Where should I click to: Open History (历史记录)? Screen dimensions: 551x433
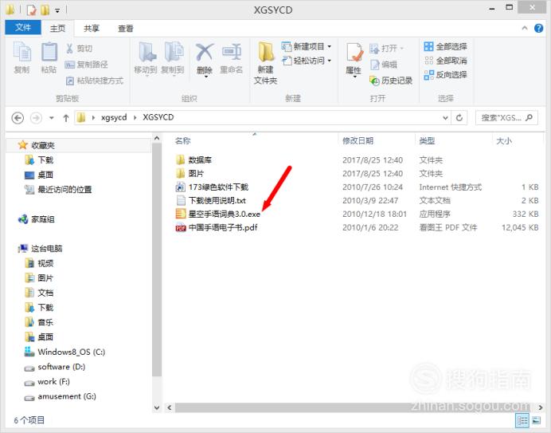(391, 81)
